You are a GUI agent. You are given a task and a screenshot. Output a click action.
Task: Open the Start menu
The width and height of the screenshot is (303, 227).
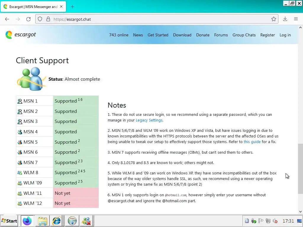pyautogui.click(x=9, y=221)
